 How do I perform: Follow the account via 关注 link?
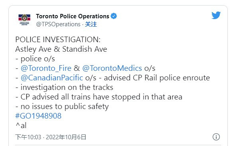91,24
